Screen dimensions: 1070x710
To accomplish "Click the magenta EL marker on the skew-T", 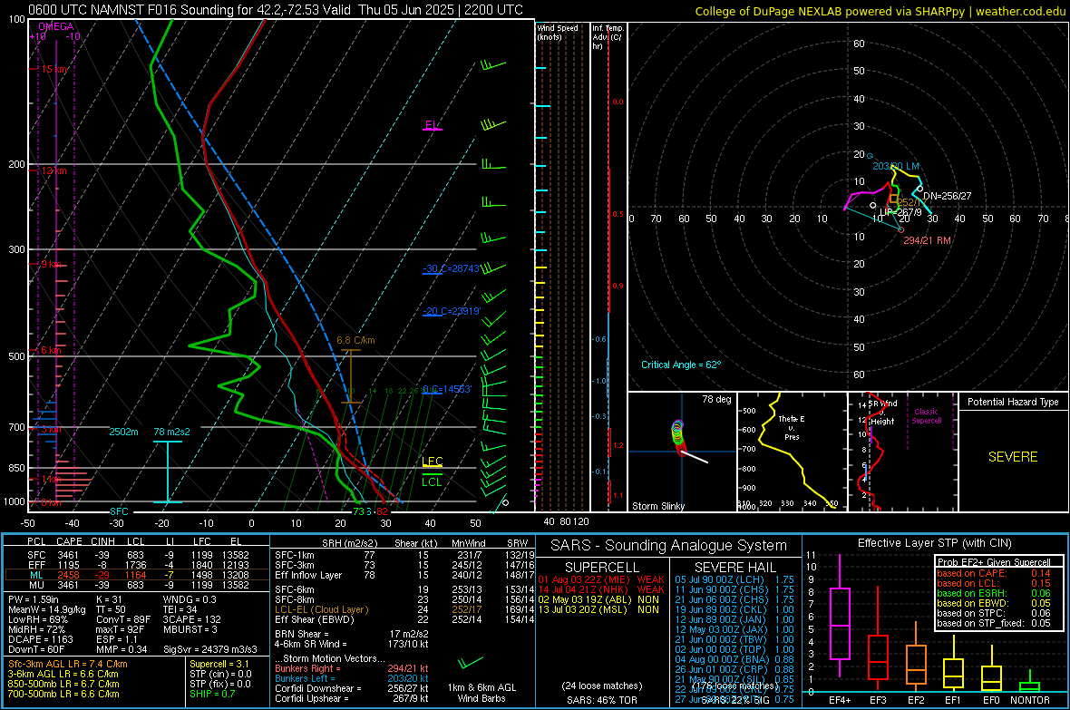I will (x=432, y=125).
